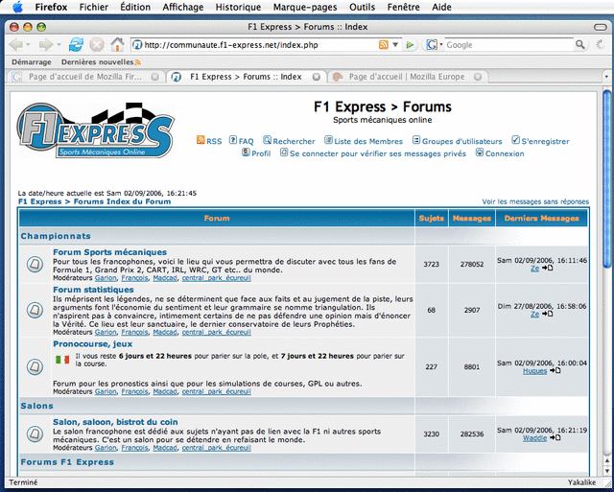Open the Affichage menu
The width and height of the screenshot is (614, 492).
(183, 7)
